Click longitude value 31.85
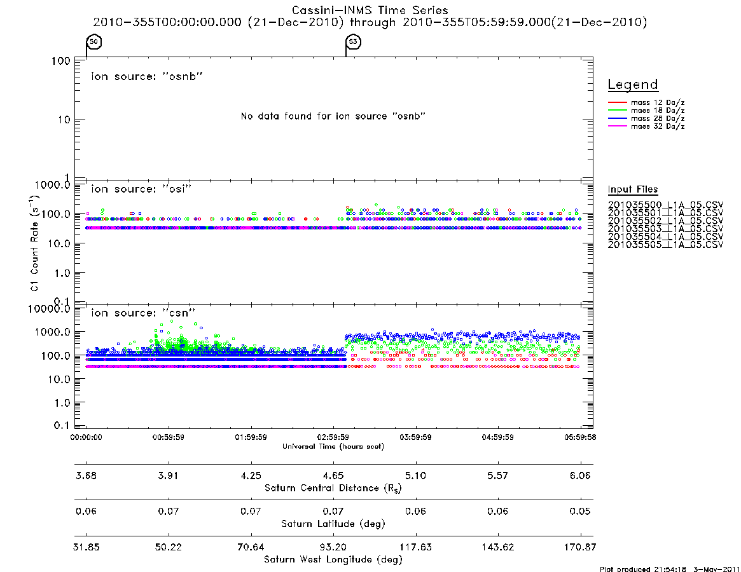This screenshot has height=572, width=741. click(x=86, y=547)
